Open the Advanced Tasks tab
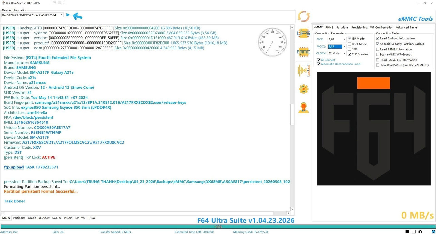The height and width of the screenshot is (234, 436). pos(406,27)
